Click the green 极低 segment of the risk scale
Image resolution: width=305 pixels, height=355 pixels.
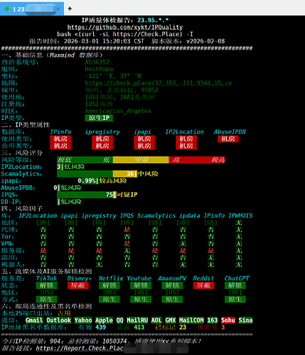pos(64,160)
